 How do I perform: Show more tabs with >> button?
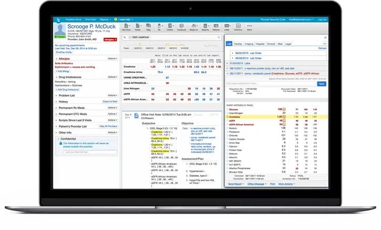(x=325, y=44)
